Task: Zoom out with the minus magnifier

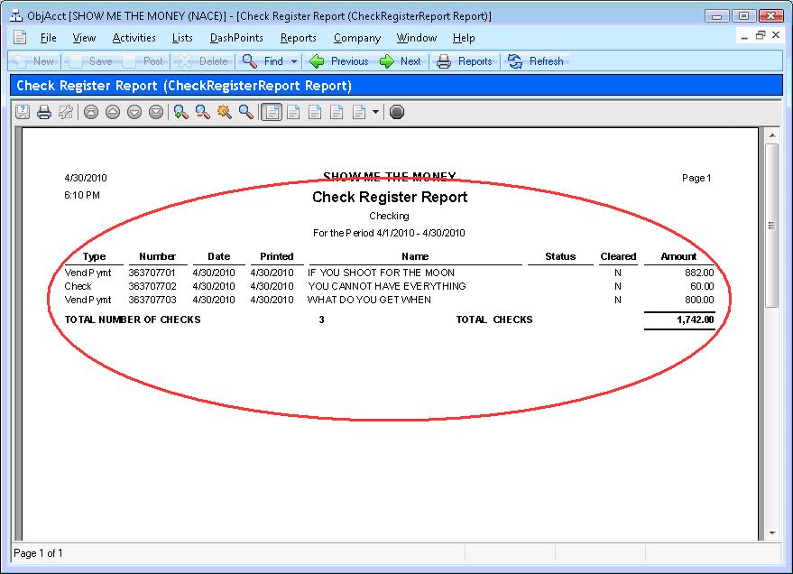Action: click(203, 112)
